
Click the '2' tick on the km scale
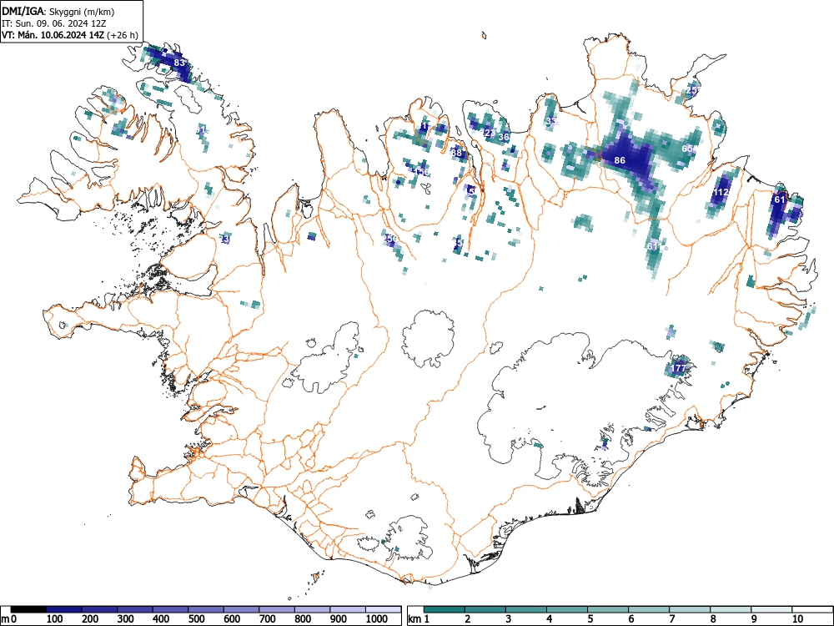pyautogui.click(x=467, y=619)
